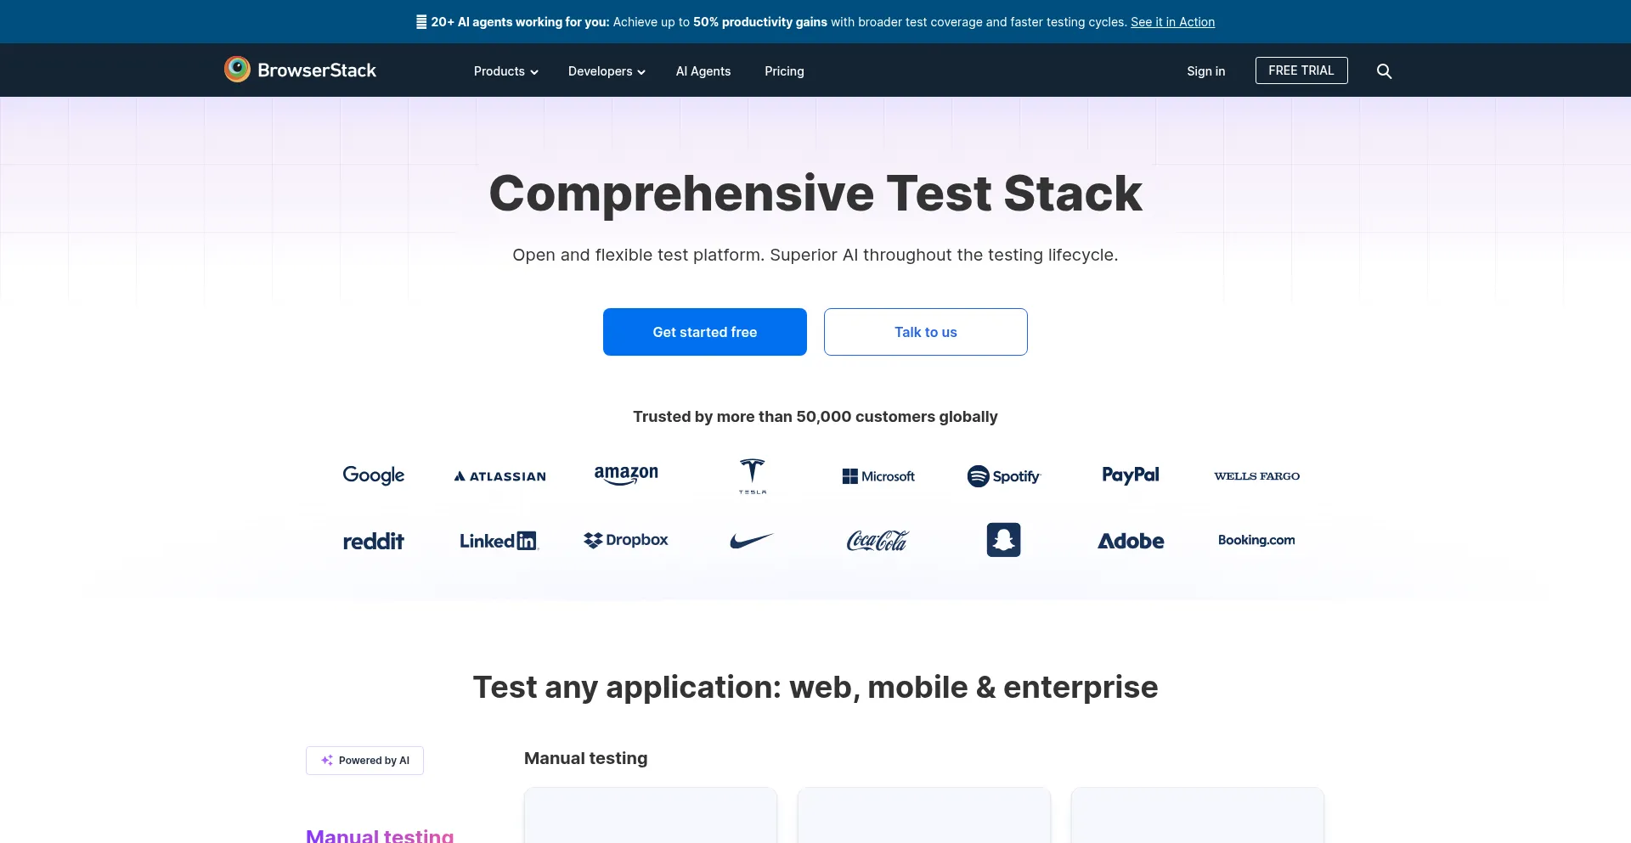Expand the Products dropdown menu
This screenshot has height=843, width=1631.
point(505,71)
